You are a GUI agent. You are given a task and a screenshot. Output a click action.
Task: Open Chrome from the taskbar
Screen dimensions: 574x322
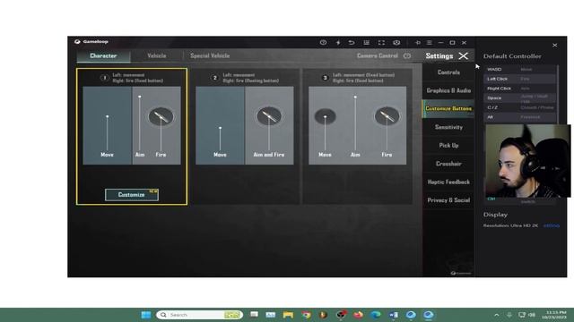point(306,315)
